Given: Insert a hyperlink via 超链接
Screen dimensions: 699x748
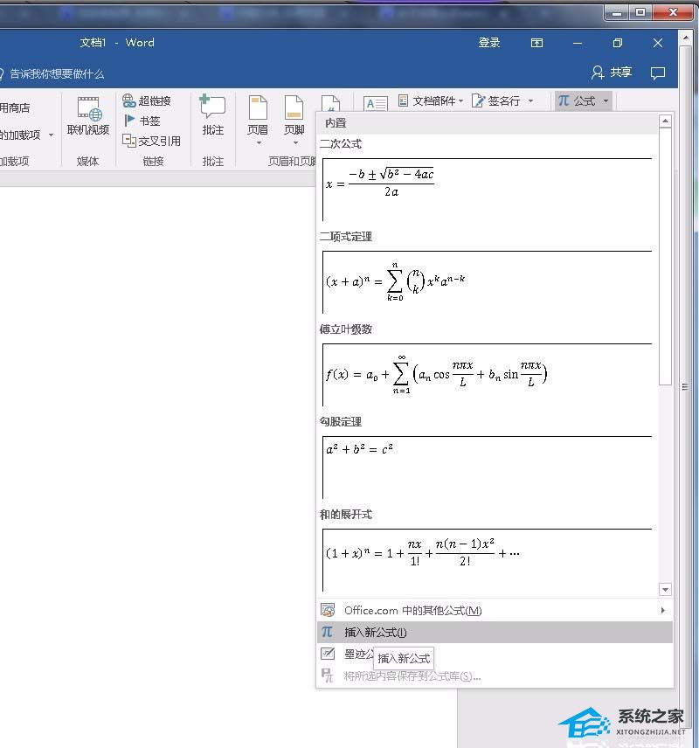Looking at the screenshot, I should tap(147, 100).
